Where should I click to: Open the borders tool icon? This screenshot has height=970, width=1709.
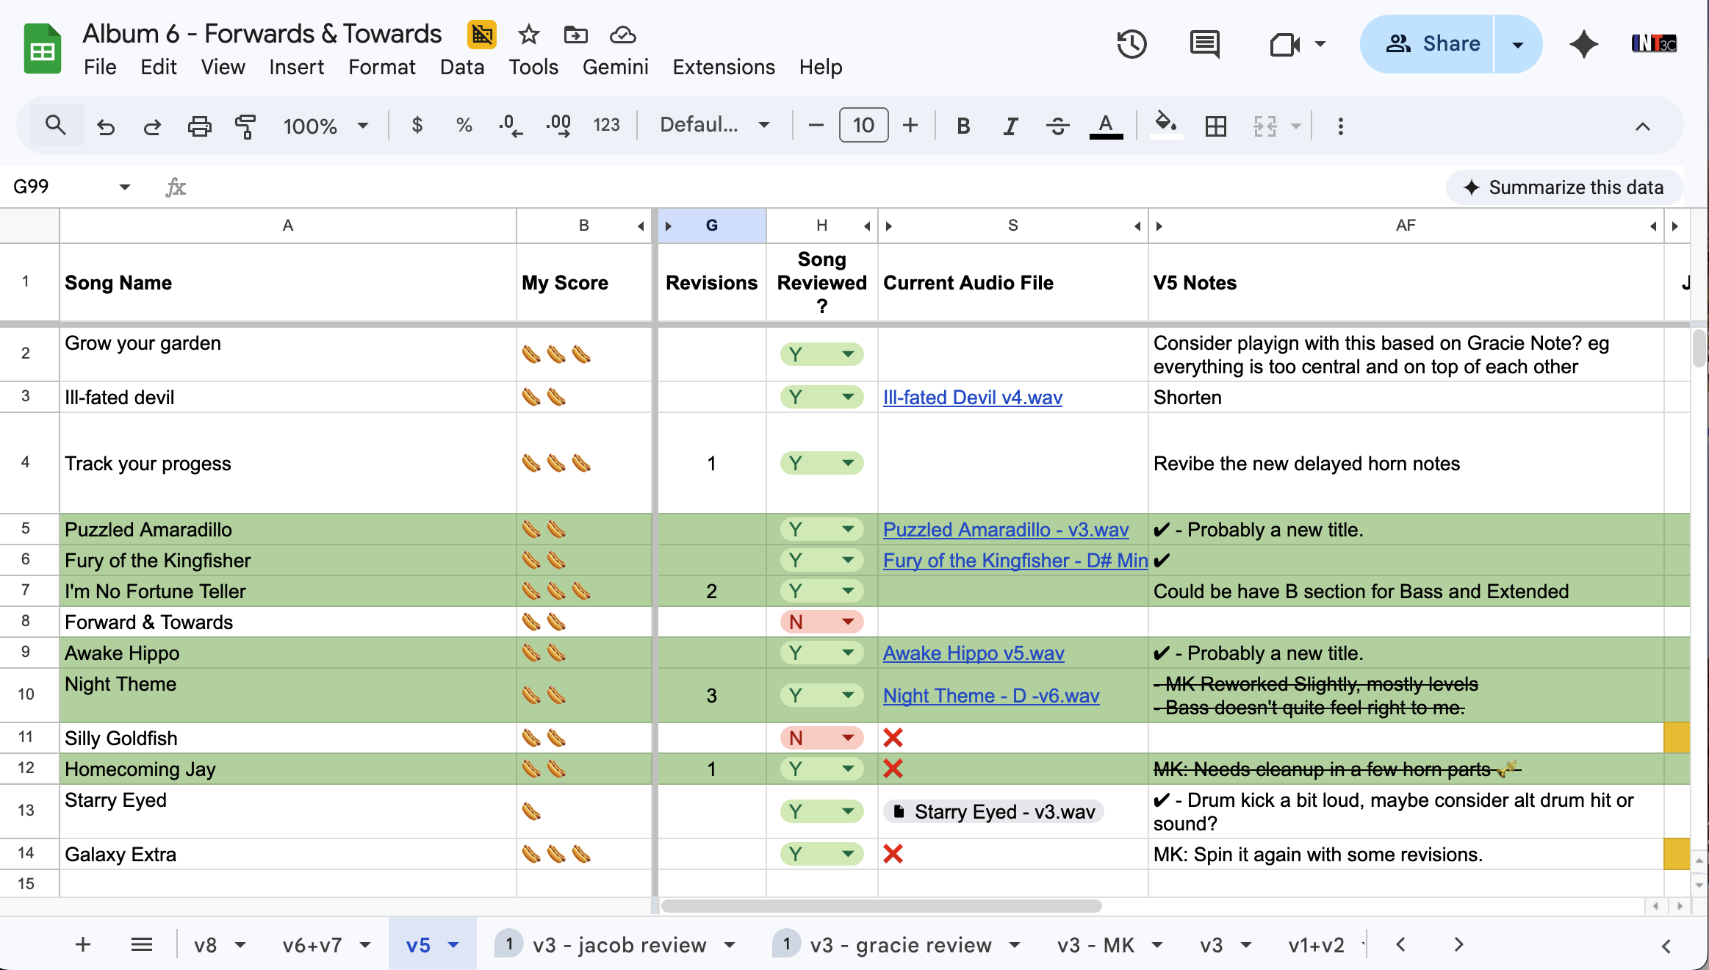(x=1216, y=126)
